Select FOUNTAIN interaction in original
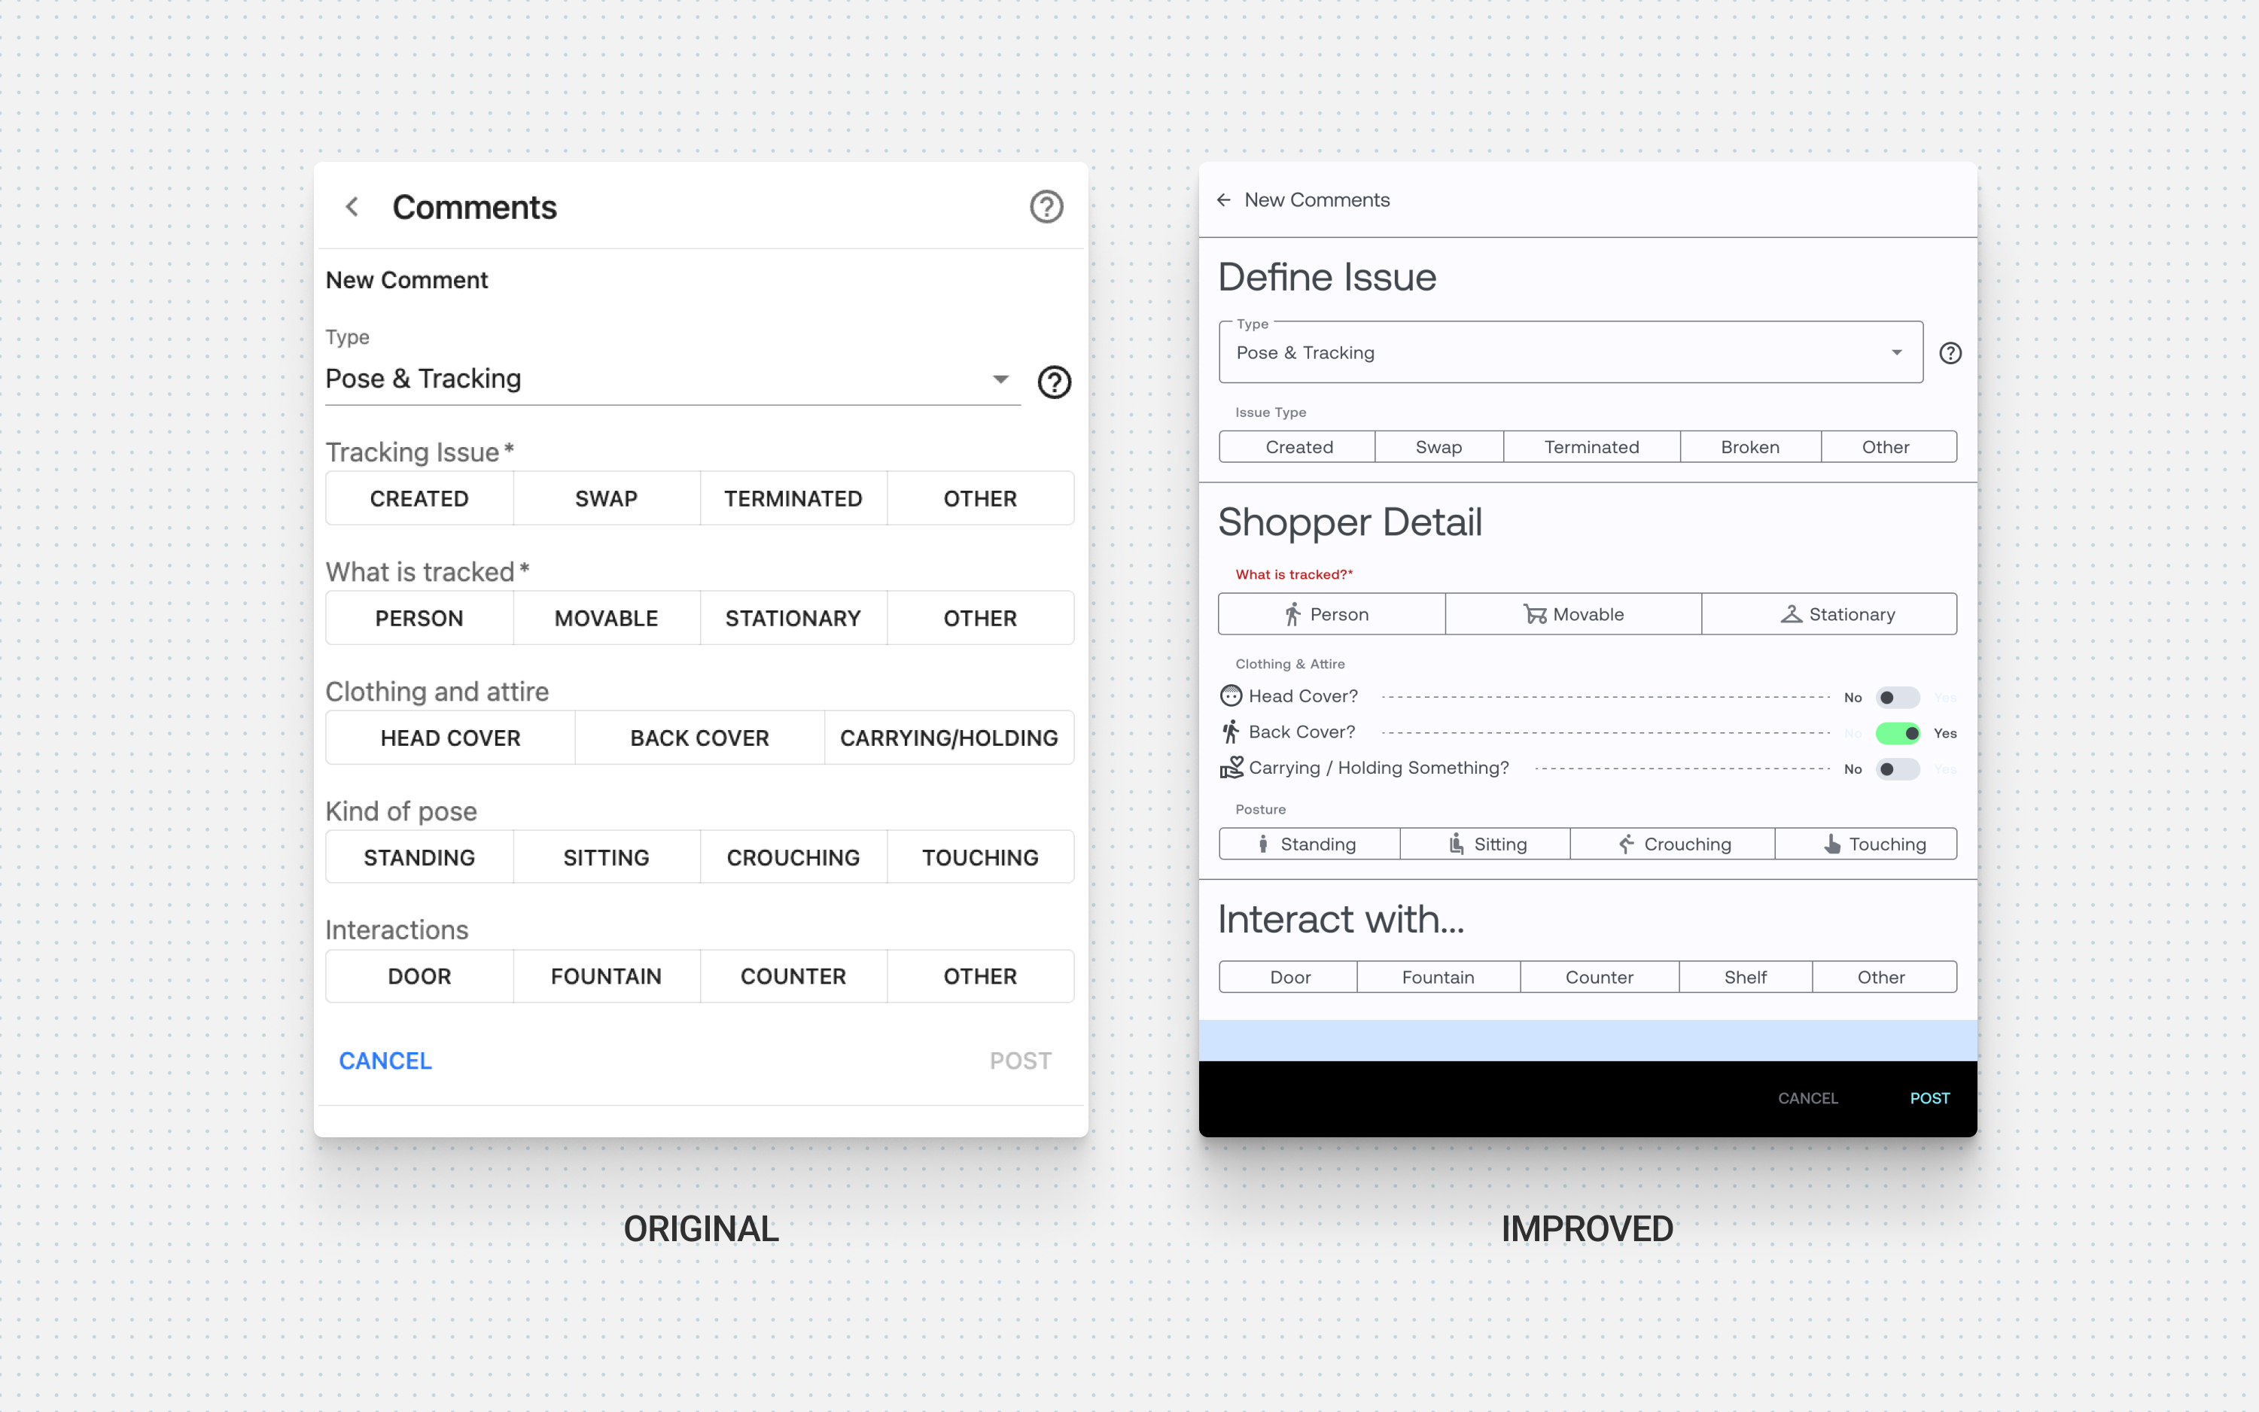The height and width of the screenshot is (1412, 2259). [606, 976]
